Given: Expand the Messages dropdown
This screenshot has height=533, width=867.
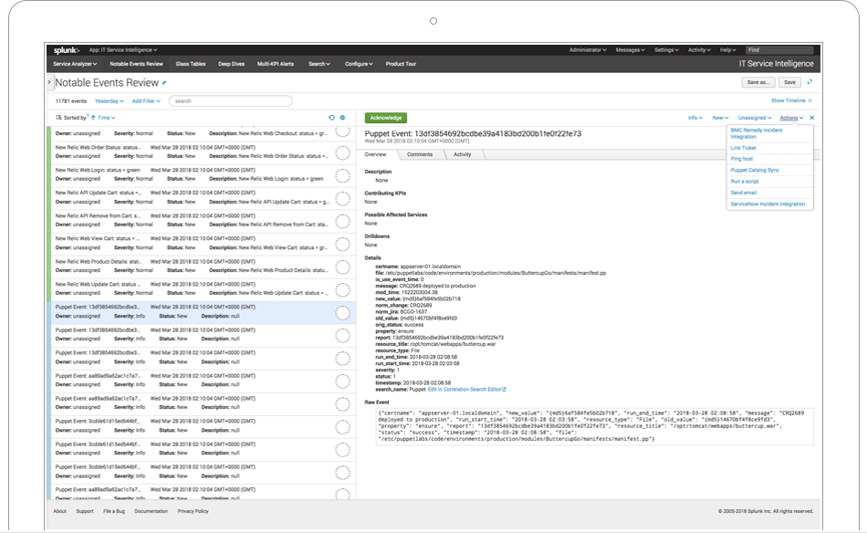Looking at the screenshot, I should (x=631, y=50).
